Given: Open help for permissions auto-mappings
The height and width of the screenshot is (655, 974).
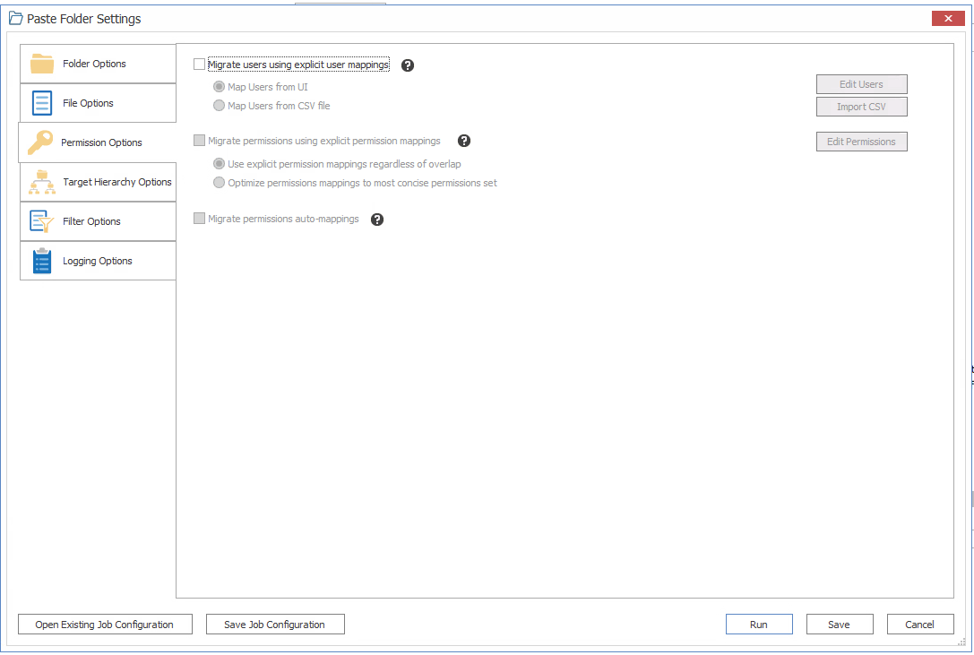Looking at the screenshot, I should [x=376, y=219].
